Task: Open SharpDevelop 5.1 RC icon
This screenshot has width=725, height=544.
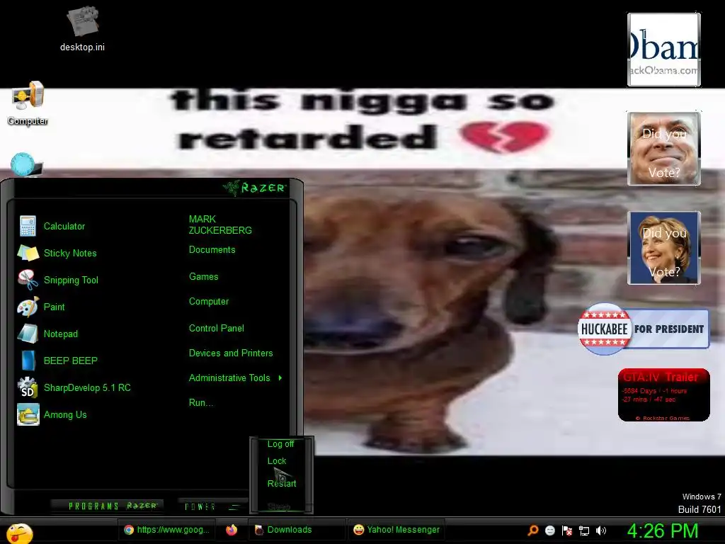Action: 28,387
